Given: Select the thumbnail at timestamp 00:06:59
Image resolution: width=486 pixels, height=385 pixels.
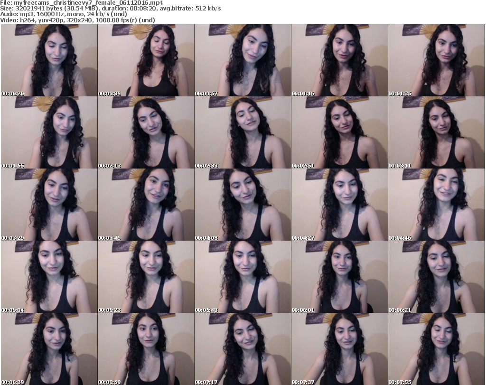Looking at the screenshot, I should click(x=146, y=349).
